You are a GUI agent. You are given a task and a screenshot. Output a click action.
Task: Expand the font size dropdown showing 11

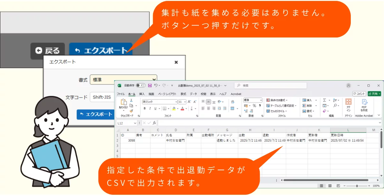tap(185, 102)
